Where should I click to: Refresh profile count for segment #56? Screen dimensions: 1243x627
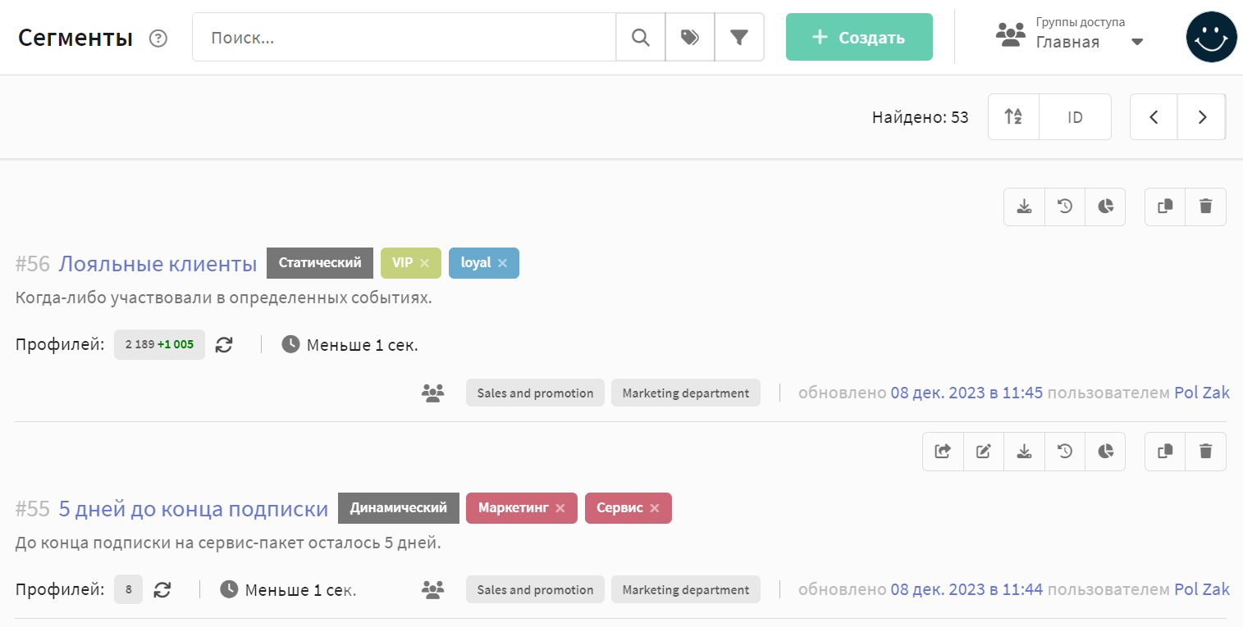(x=224, y=345)
